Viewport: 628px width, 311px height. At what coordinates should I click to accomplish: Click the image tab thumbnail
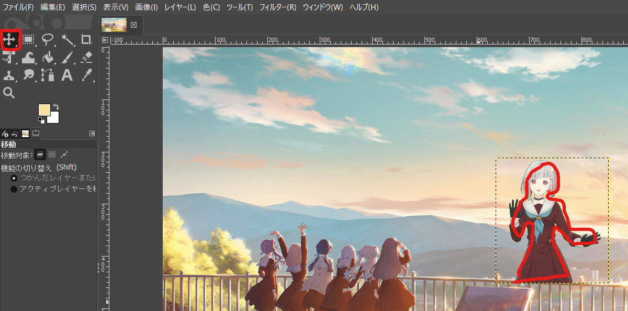tap(114, 25)
